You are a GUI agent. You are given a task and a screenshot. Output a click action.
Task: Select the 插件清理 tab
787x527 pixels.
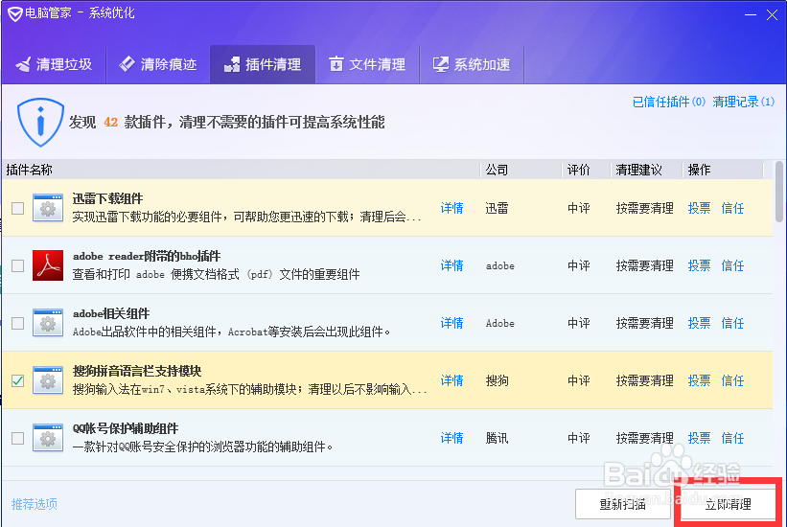coord(263,64)
